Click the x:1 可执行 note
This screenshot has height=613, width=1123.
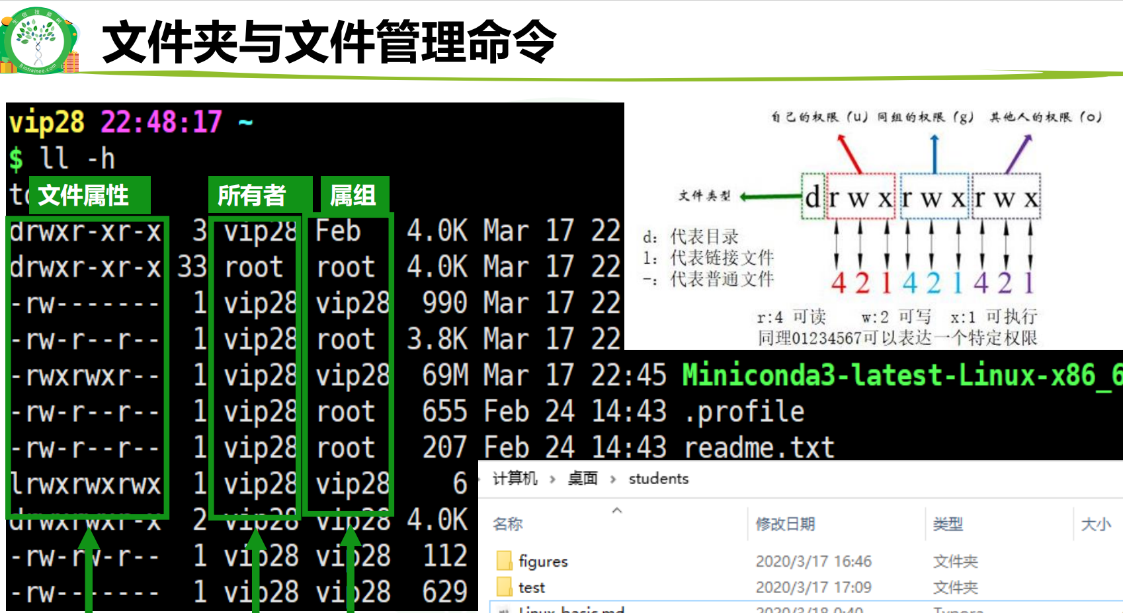[994, 317]
